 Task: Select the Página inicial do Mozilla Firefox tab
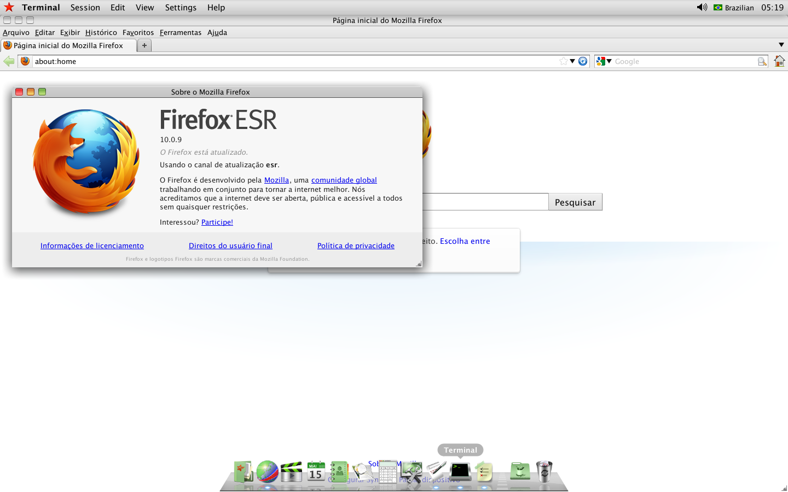pyautogui.click(x=68, y=45)
